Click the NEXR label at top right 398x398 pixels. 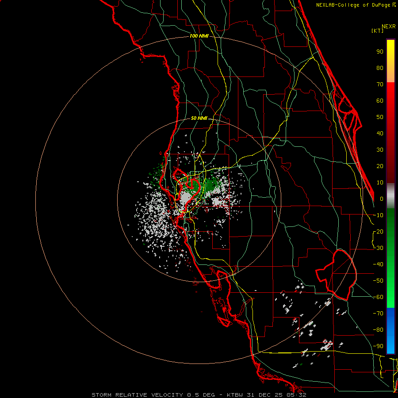389,27
